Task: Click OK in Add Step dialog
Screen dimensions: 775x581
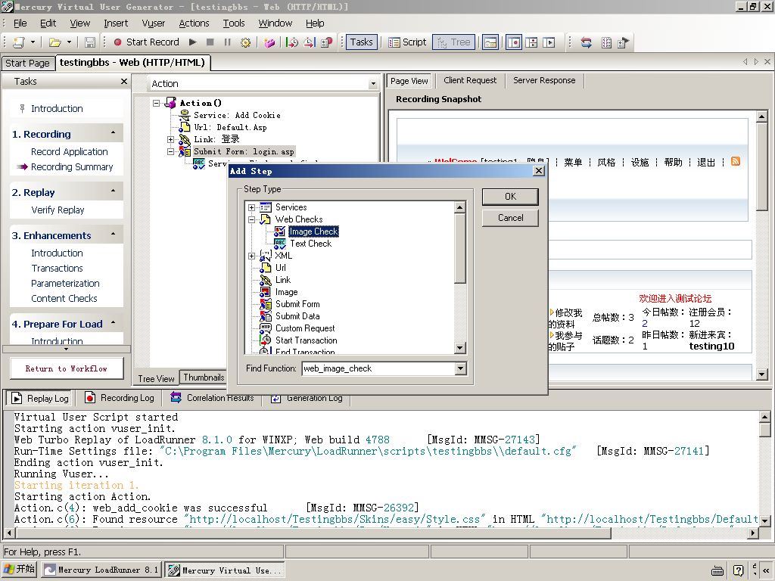Action: (510, 197)
